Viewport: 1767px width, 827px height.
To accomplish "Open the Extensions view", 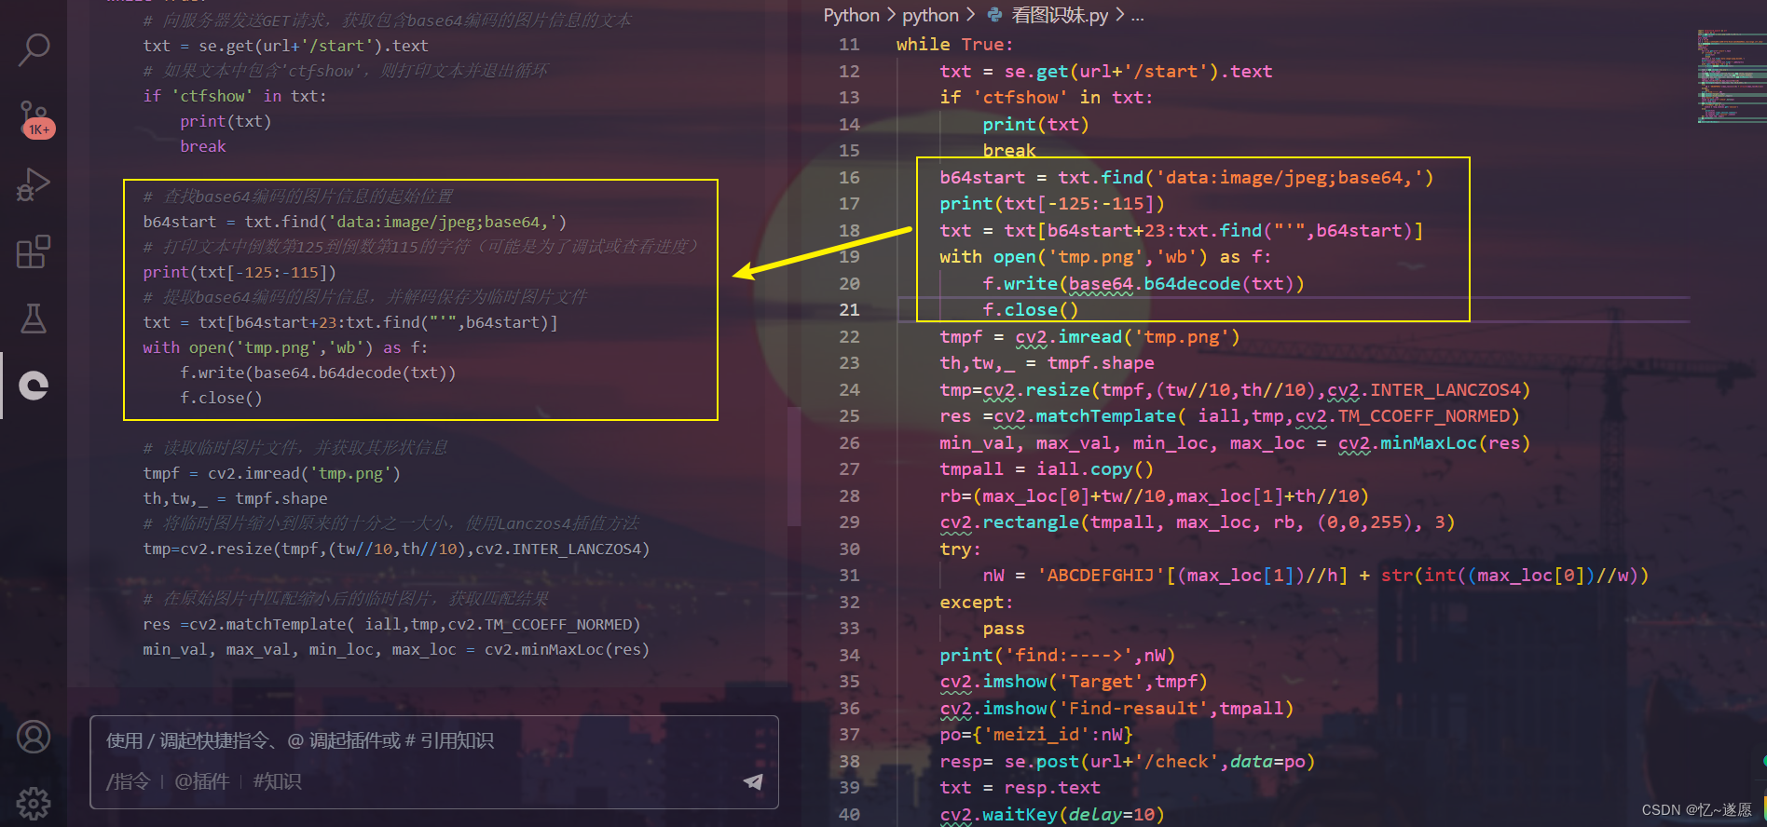I will (x=34, y=251).
